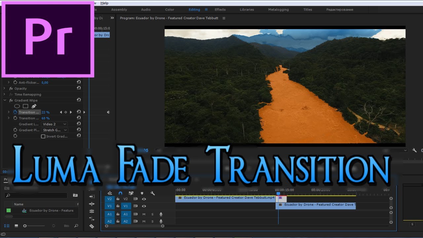
Task: Click the Anti-flicker 0,00 value
Action: (x=45, y=83)
